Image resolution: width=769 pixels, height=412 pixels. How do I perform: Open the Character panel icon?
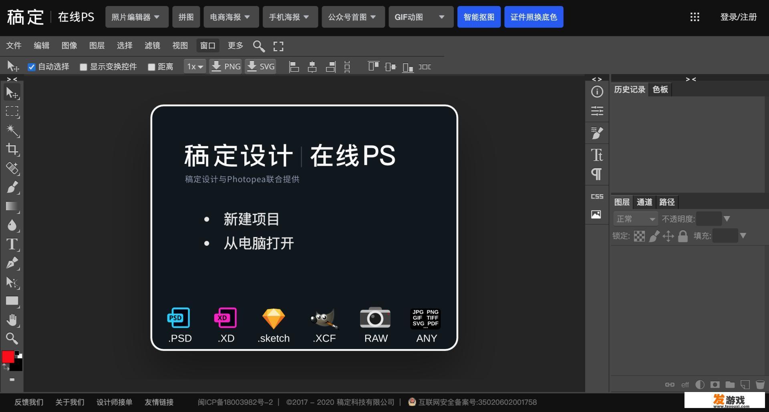[597, 155]
